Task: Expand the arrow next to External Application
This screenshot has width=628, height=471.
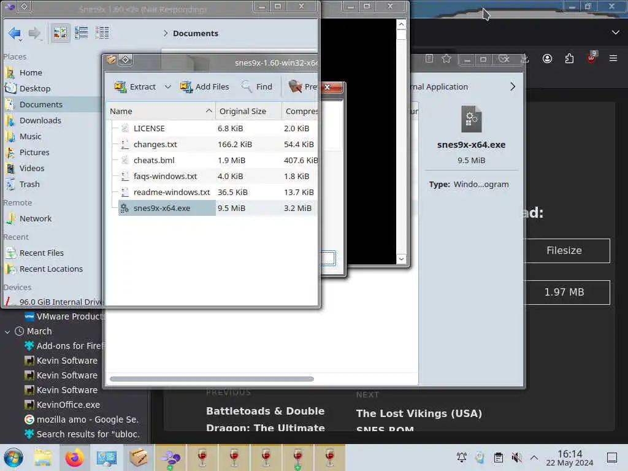Action: tap(513, 87)
